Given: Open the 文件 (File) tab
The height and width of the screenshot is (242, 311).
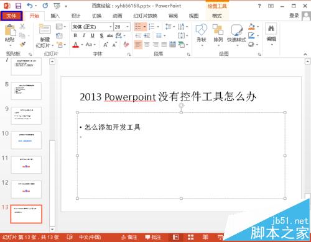Looking at the screenshot, I should 11,16.
